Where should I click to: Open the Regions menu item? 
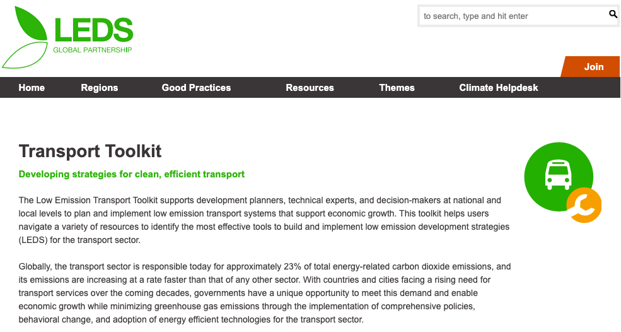(100, 88)
